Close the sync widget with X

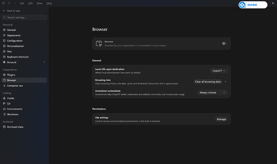[x=273, y=3]
